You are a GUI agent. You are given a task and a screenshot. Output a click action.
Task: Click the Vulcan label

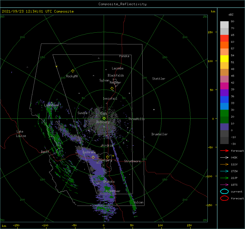tap(139, 202)
